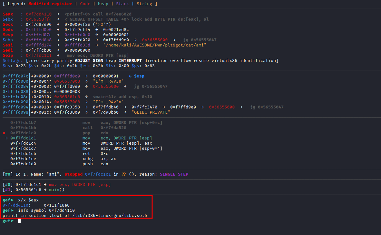Click the SINGLE STEP stop reason text
Screen dimensions: 381x235
pyautogui.click(x=174, y=174)
